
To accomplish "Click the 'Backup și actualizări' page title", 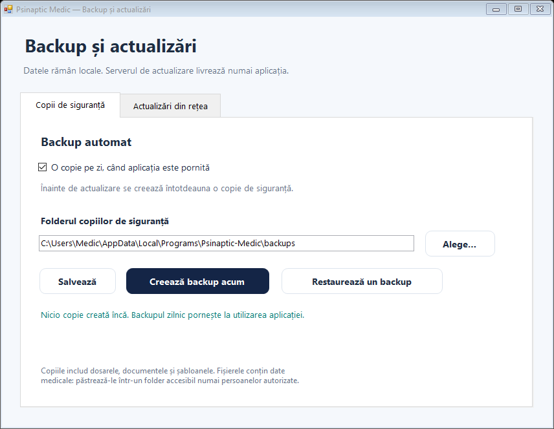I will tap(111, 47).
